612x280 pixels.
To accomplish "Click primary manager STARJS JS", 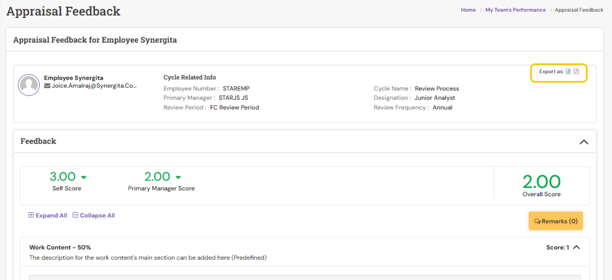I will pos(234,97).
